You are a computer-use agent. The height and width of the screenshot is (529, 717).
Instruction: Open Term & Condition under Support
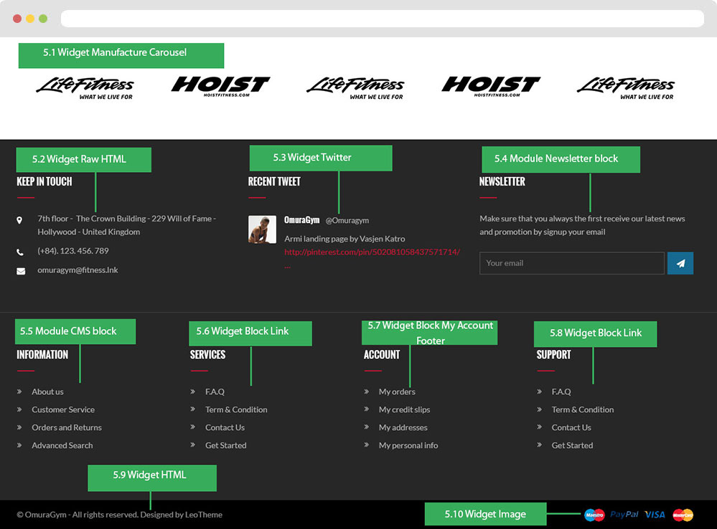[x=583, y=409]
